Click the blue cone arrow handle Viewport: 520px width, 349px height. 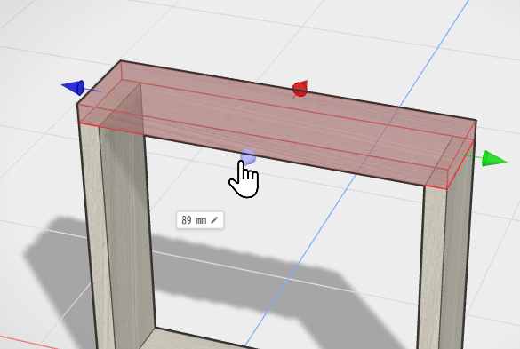pyautogui.click(x=74, y=87)
